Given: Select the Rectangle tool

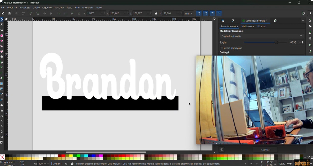Looking at the screenshot, I should pos(2,35).
